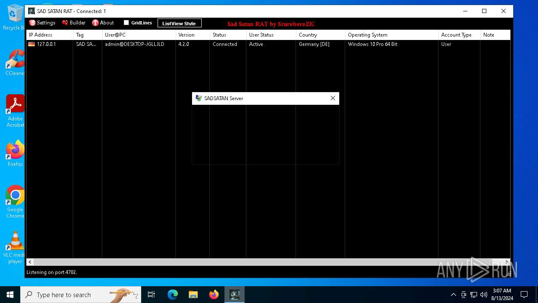Open the notification center icon
Image resolution: width=538 pixels, height=303 pixels.
pos(524,295)
